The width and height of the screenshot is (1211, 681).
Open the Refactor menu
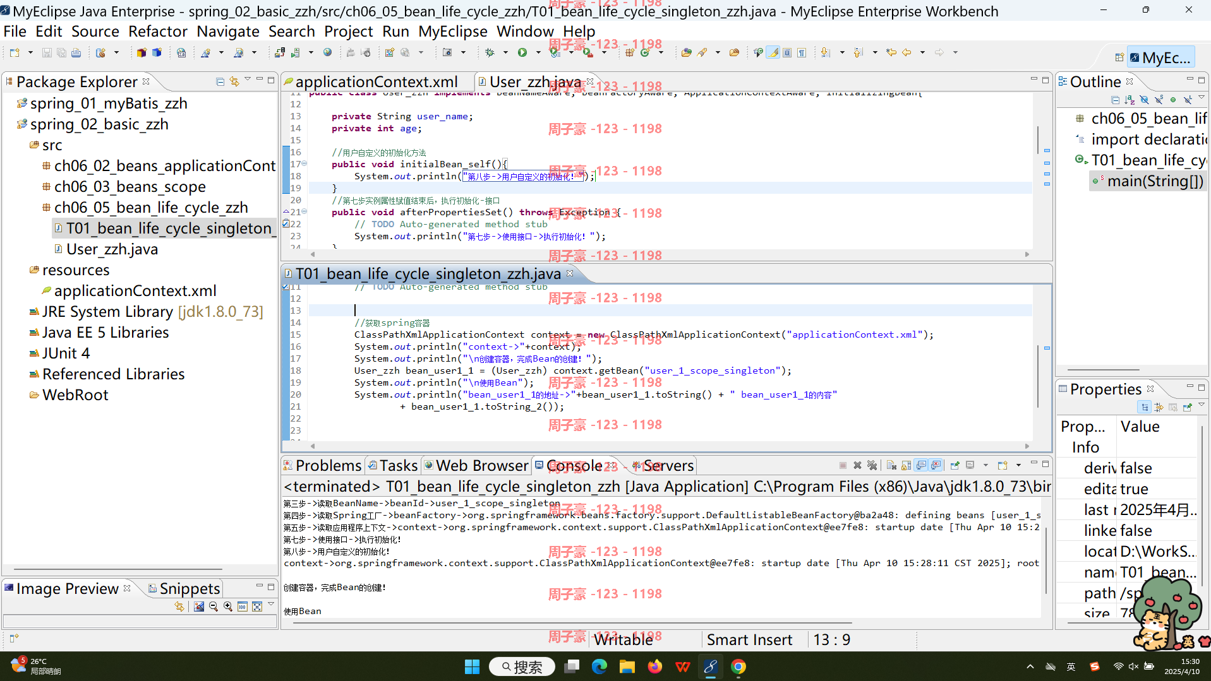pos(158,32)
